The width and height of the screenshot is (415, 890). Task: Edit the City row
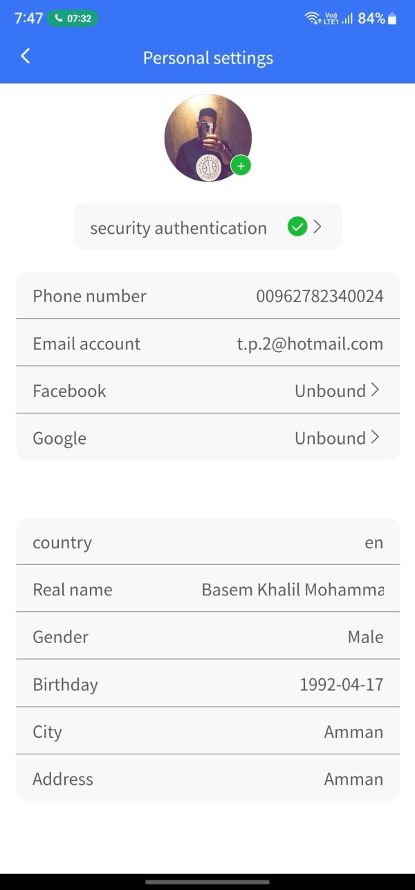[x=207, y=731]
